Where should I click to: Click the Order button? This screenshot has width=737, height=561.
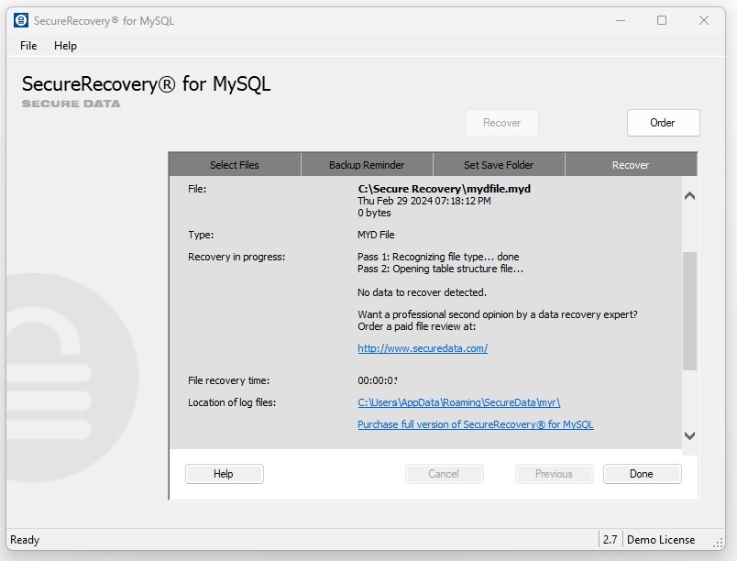(663, 122)
